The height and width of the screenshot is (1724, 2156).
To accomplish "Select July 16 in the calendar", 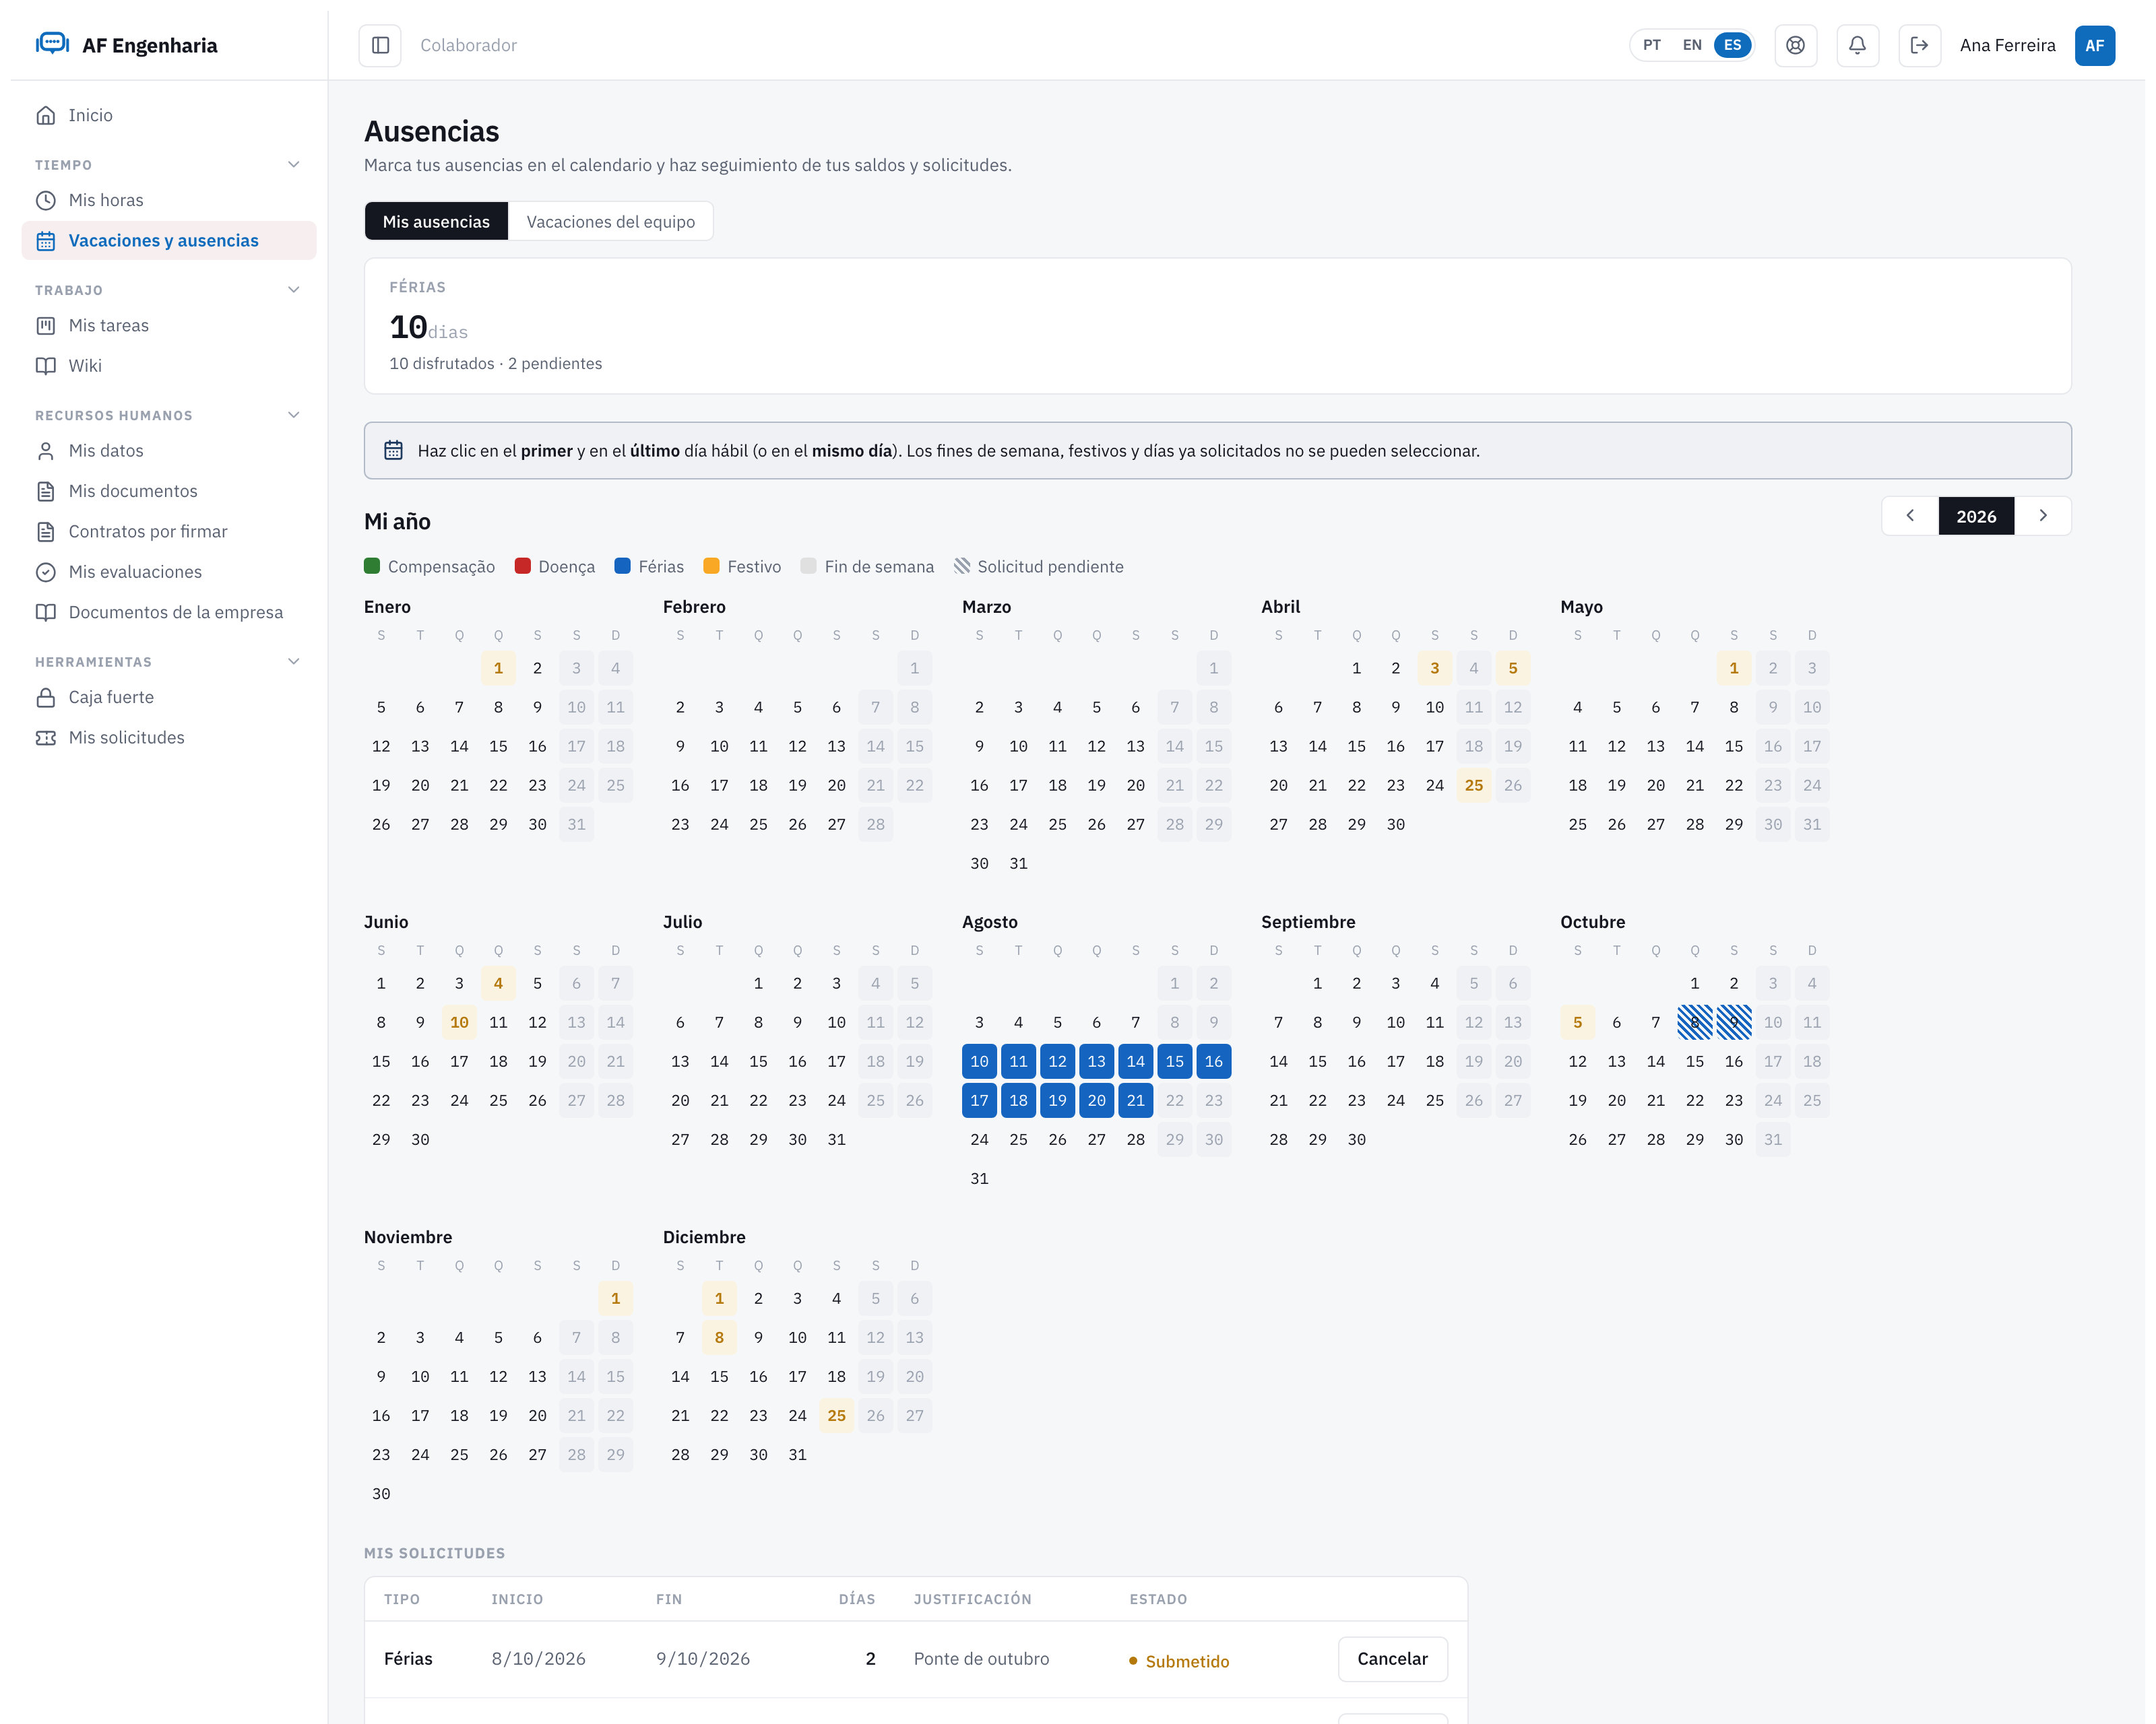I will 797,1061.
